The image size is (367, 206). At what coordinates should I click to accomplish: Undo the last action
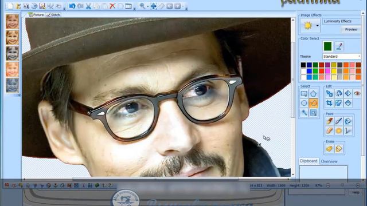[72, 6]
